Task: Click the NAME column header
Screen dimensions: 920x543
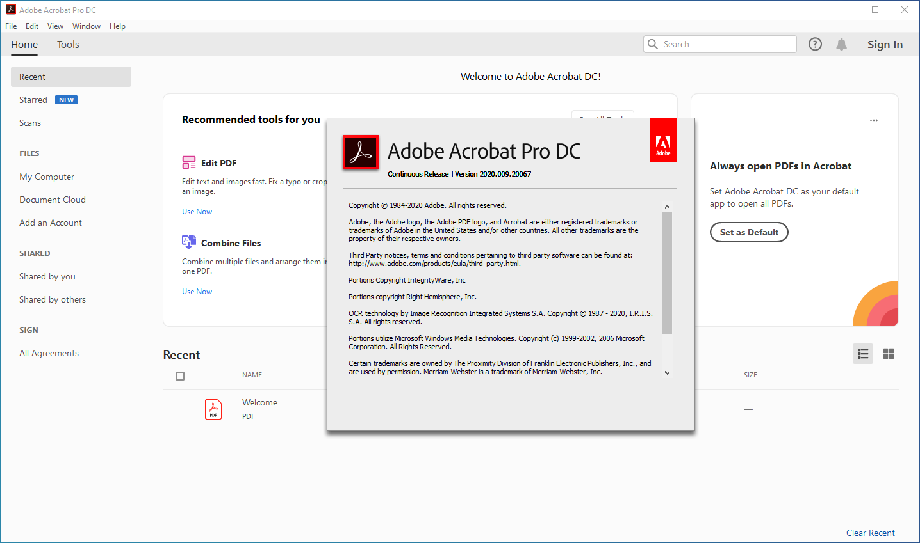Action: tap(252, 375)
